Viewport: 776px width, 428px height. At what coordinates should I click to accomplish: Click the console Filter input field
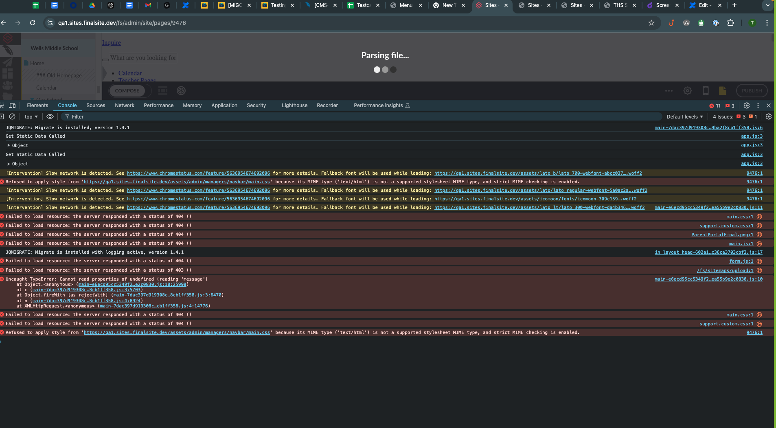(x=362, y=117)
